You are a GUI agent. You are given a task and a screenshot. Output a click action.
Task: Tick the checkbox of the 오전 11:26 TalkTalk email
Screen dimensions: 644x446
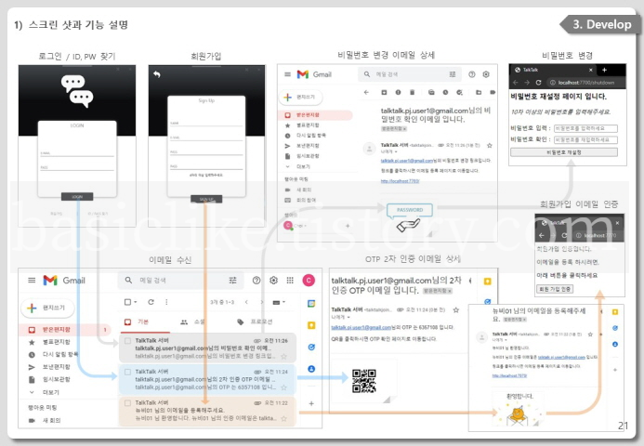point(127,340)
